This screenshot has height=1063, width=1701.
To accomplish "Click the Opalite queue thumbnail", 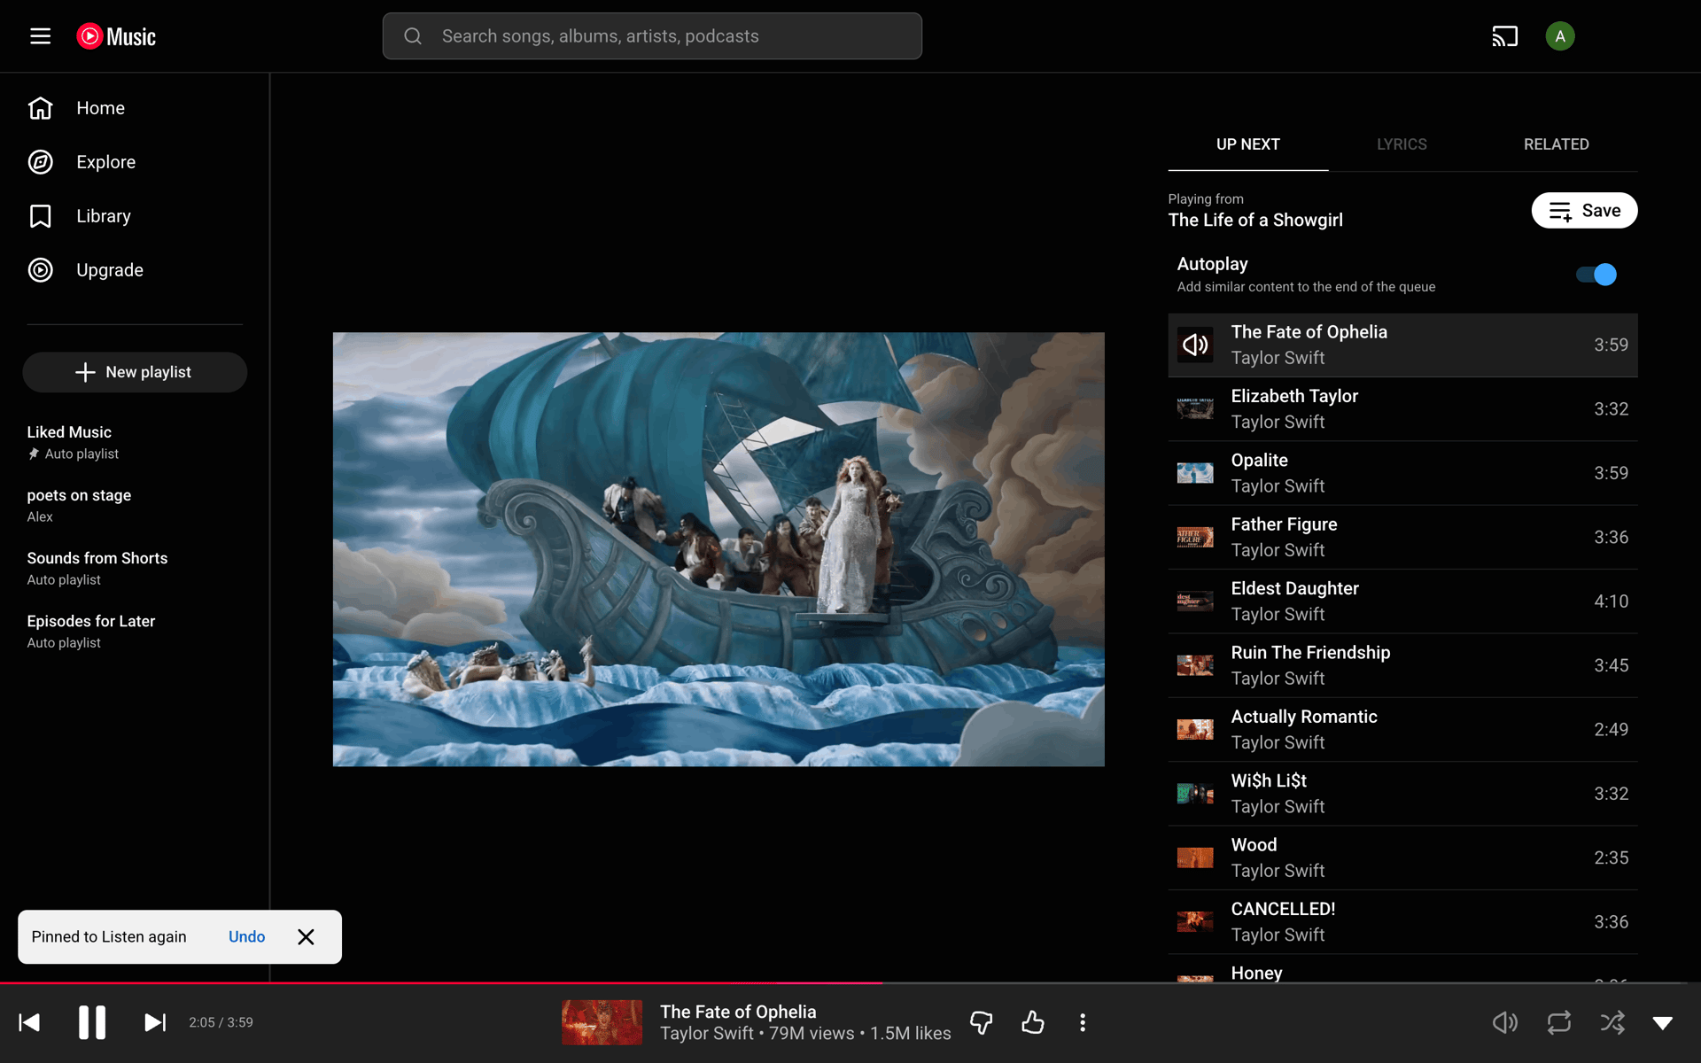I will (1195, 473).
